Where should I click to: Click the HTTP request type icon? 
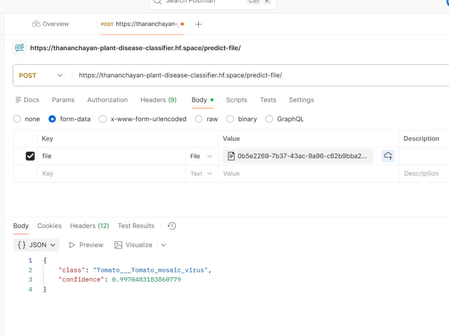coord(19,48)
